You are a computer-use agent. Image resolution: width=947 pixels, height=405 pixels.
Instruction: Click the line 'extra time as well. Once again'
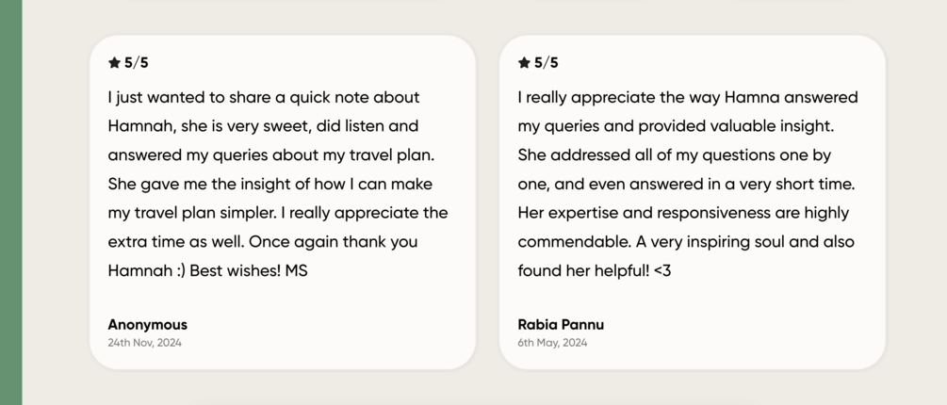(x=262, y=241)
